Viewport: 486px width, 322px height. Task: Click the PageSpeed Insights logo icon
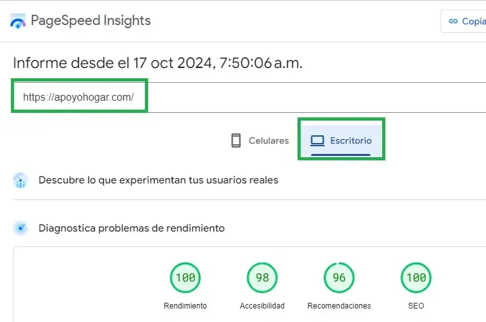tap(17, 21)
